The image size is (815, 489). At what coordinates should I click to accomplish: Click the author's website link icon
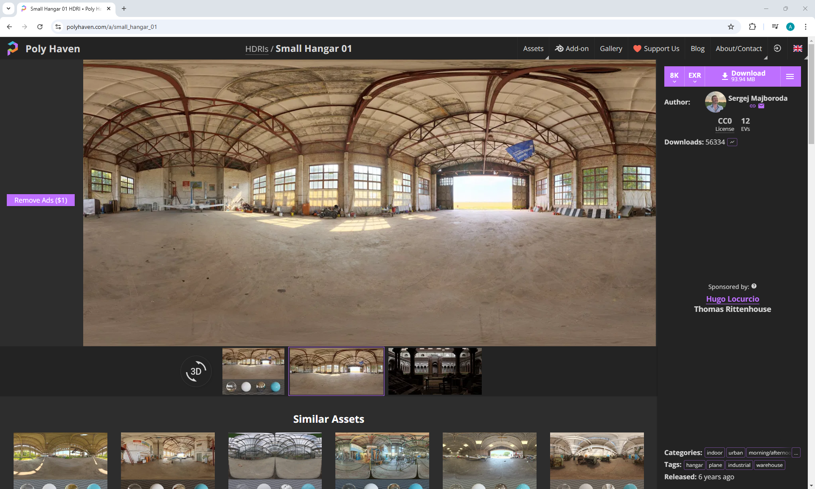pyautogui.click(x=753, y=106)
